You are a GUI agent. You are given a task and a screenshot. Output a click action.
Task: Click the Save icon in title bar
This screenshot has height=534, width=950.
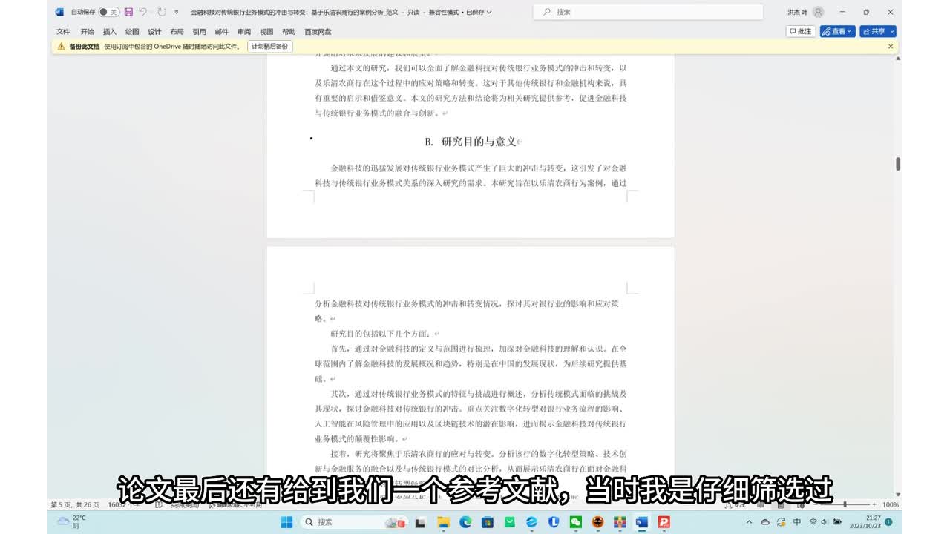(x=128, y=12)
